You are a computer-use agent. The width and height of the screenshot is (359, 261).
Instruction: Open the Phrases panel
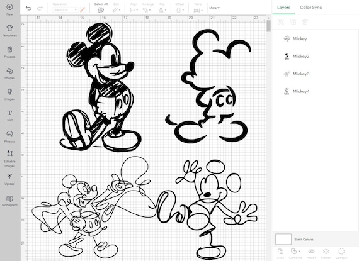click(9, 136)
